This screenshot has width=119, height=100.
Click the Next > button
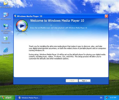pos(85,81)
